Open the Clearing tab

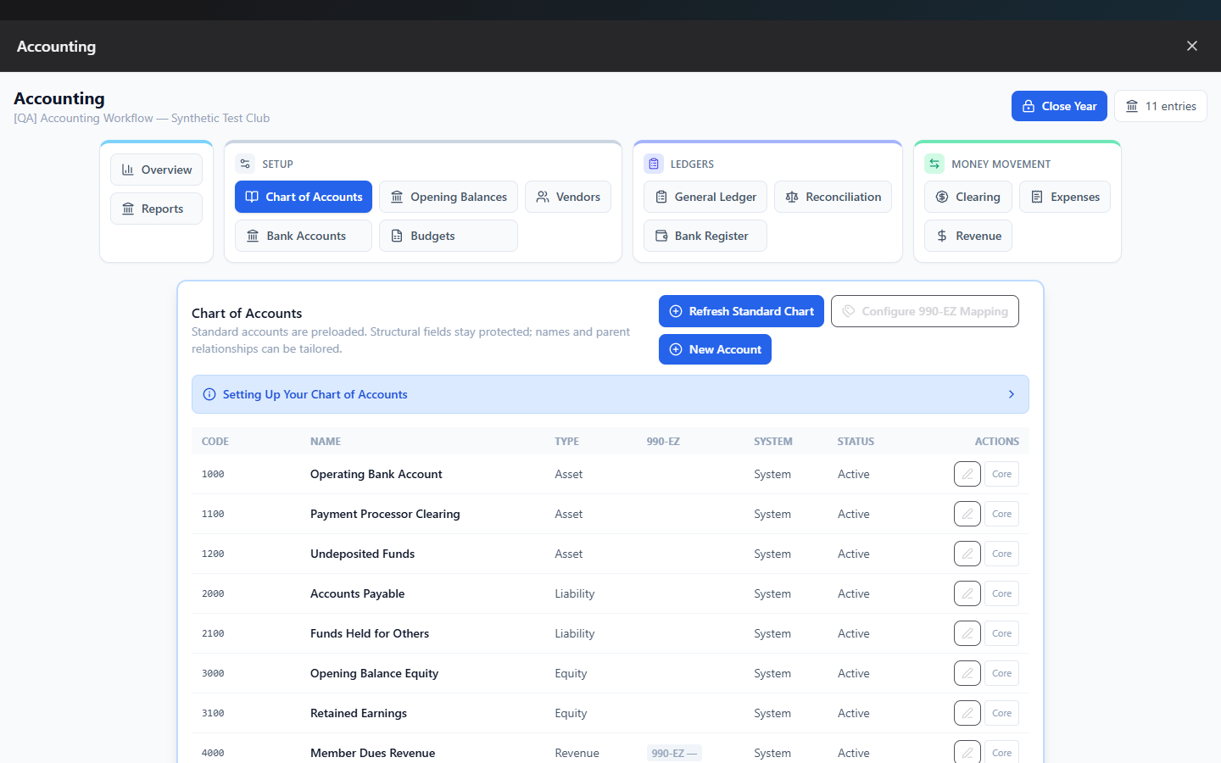tap(968, 197)
